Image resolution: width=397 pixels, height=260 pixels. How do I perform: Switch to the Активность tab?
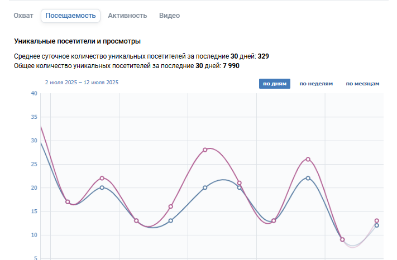[127, 16]
